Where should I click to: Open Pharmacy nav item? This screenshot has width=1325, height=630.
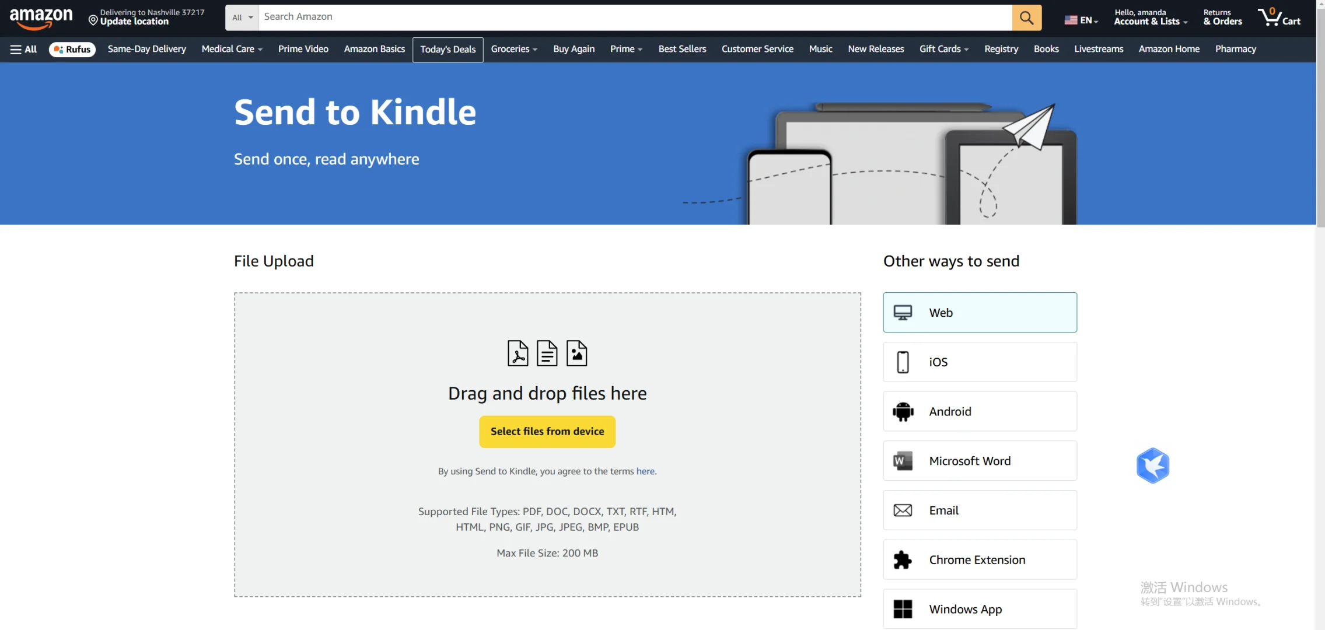tap(1236, 49)
